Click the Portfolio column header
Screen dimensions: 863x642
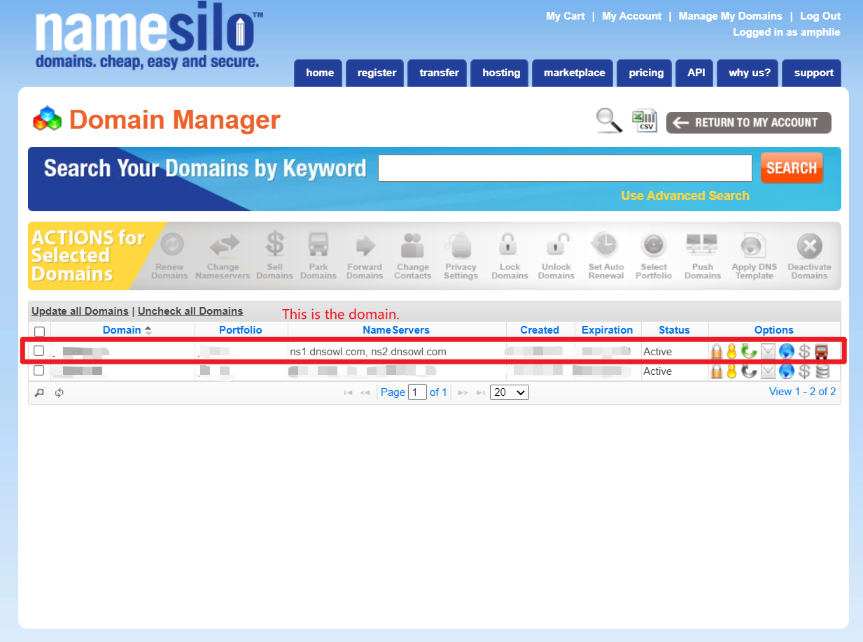point(241,330)
